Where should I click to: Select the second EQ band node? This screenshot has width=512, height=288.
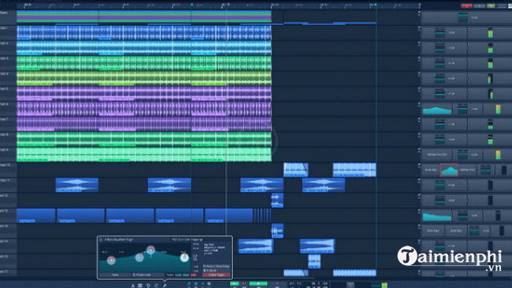pyautogui.click(x=139, y=257)
